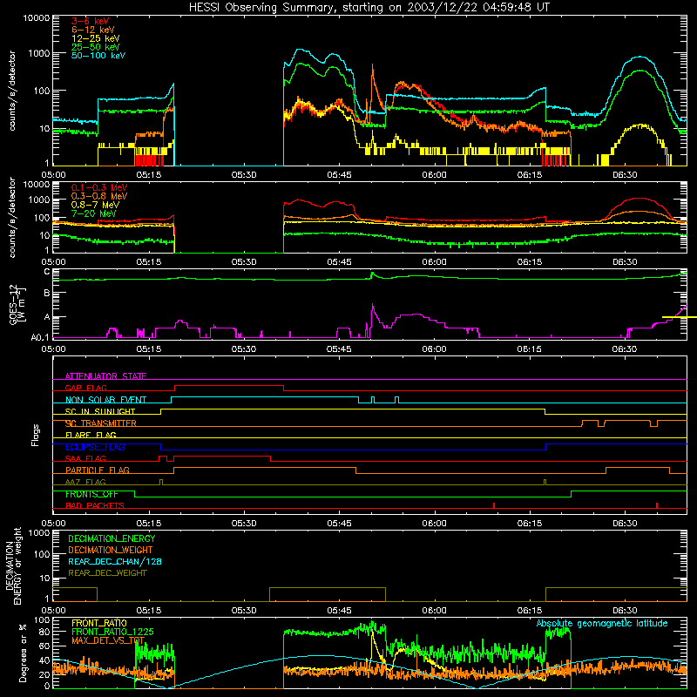The height and width of the screenshot is (697, 697).
Task: Select the 12-25 keV legend label
Action: coord(95,38)
